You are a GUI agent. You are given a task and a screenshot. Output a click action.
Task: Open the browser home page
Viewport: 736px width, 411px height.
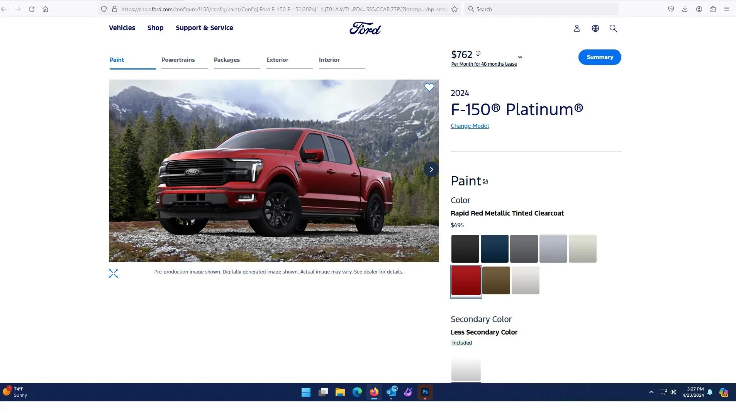coord(46,9)
